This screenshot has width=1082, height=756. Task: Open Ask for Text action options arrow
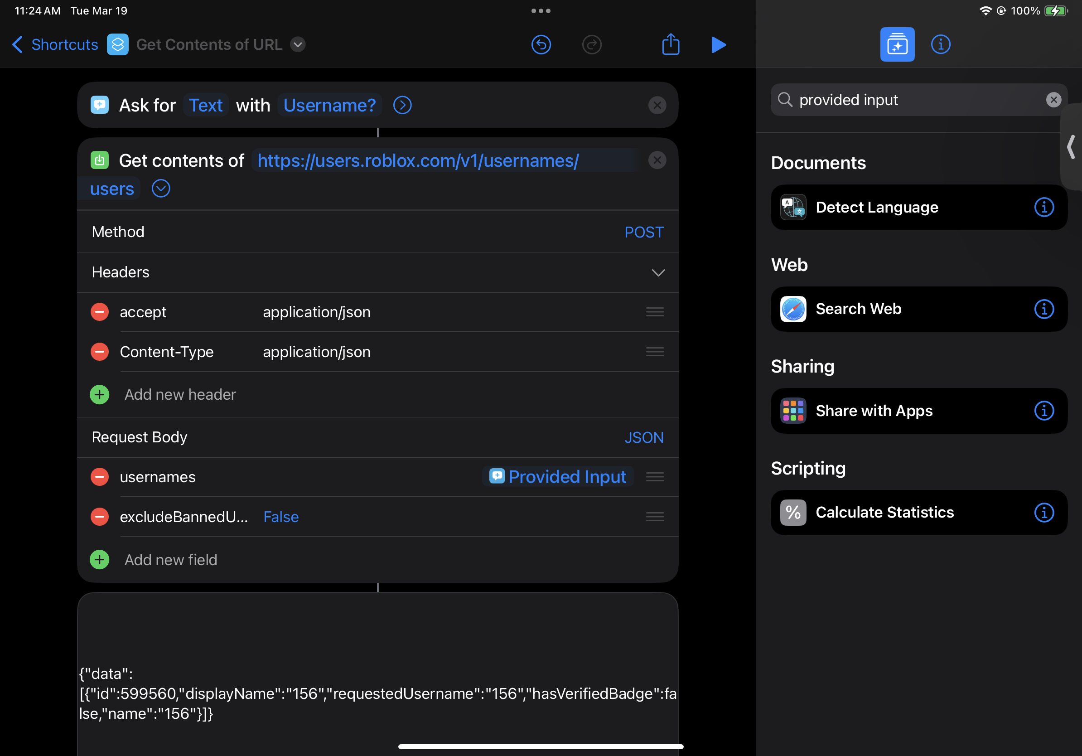402,105
